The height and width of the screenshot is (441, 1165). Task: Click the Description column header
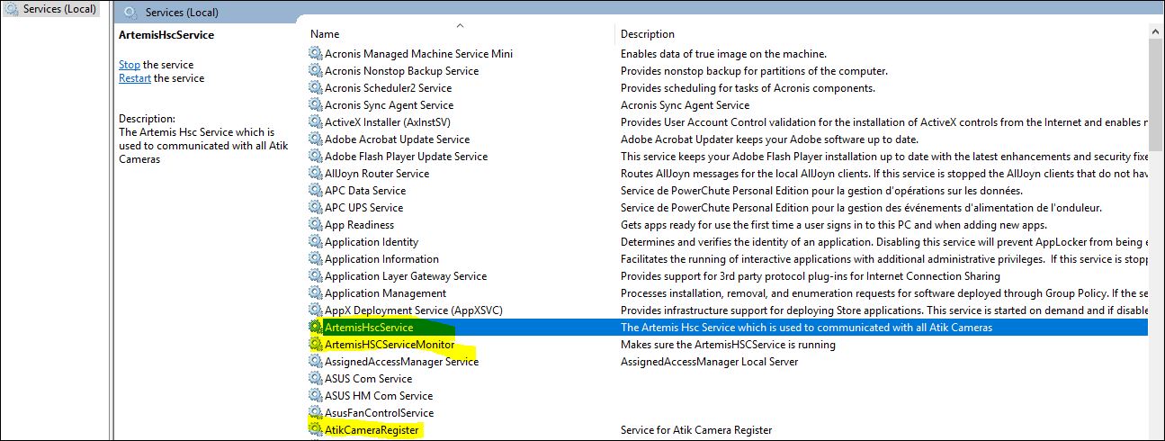[x=647, y=34]
